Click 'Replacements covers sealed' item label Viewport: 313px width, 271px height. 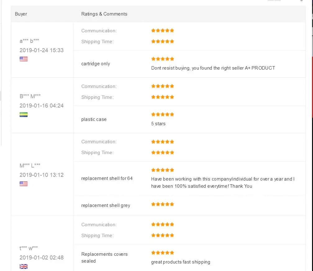click(x=104, y=258)
